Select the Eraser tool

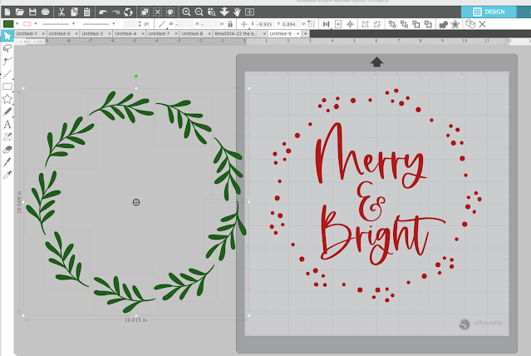click(7, 150)
